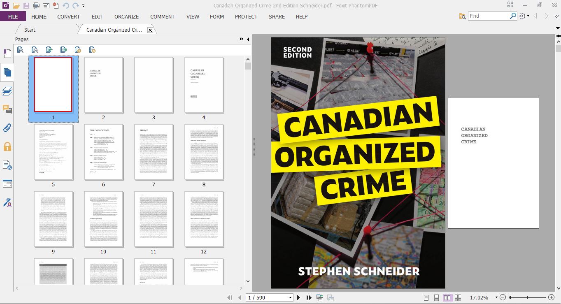Screen dimensions: 561x304
Task: Click the fourth page icon with green arrow in Pages toolbar
Action: (x=63, y=50)
